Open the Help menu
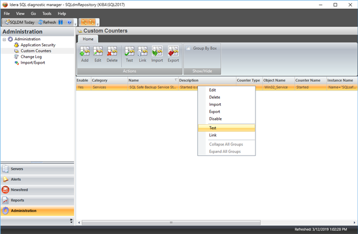358x234 pixels. pos(62,13)
